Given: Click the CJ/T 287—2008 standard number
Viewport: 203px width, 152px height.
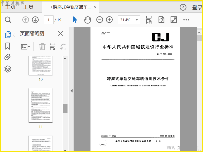Looking at the screenshot, I should pos(164,54).
